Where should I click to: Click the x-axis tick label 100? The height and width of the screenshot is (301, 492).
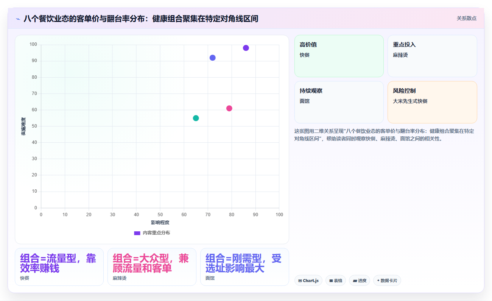coord(279,215)
